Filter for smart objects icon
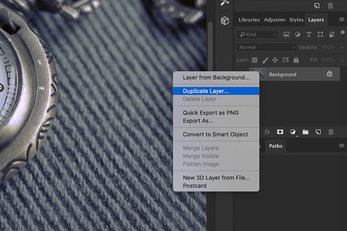 click(x=332, y=35)
